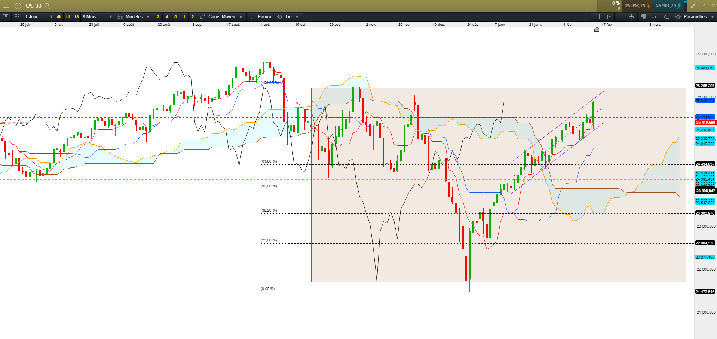The image size is (717, 339).
Task: Click the buy price 25 901,79
Action: (668, 6)
